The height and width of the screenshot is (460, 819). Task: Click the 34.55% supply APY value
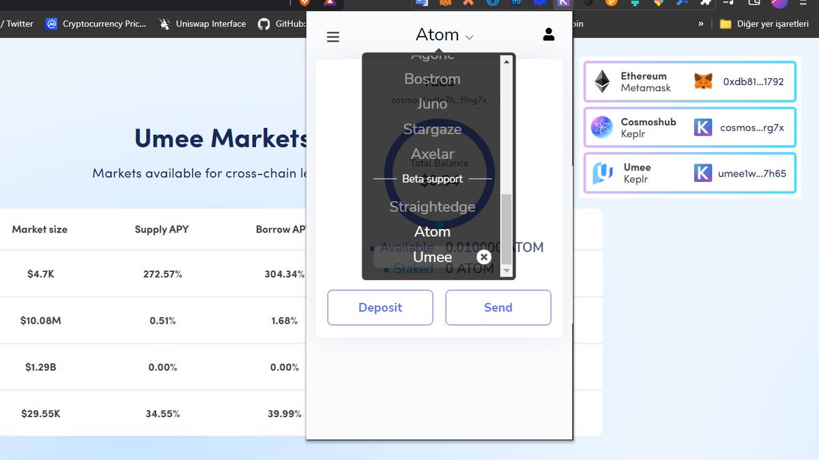tap(162, 413)
